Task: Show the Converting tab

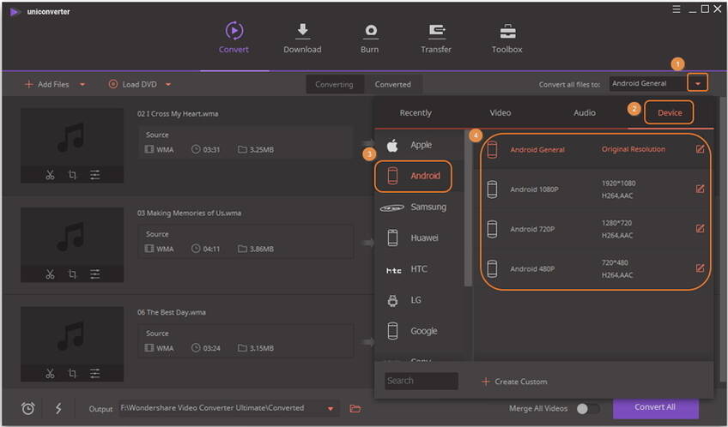Action: pos(334,84)
